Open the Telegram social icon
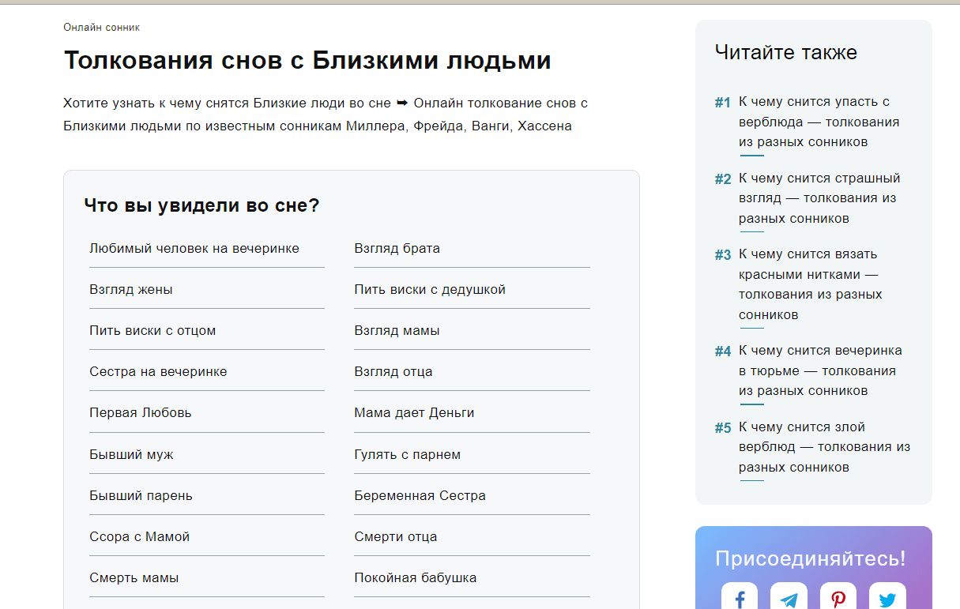This screenshot has height=609, width=960. click(789, 597)
